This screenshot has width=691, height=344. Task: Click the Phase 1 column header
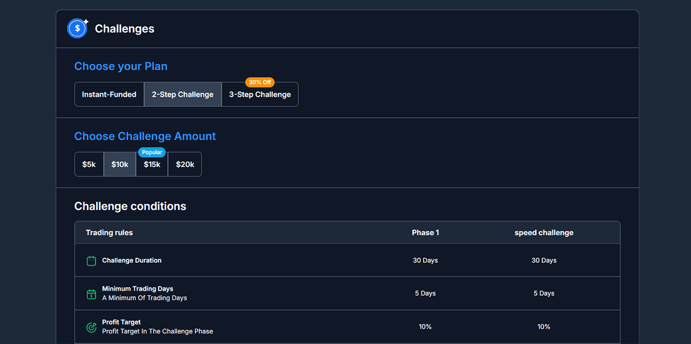pyautogui.click(x=425, y=232)
